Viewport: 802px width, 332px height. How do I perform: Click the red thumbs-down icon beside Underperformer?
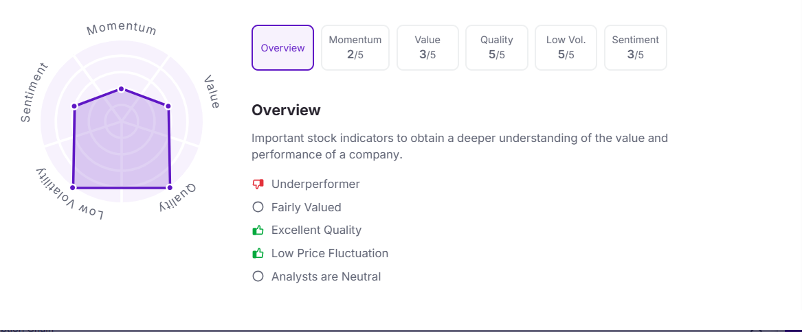click(258, 184)
